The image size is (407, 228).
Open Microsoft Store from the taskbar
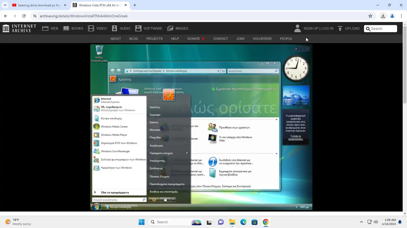[x=255, y=222]
